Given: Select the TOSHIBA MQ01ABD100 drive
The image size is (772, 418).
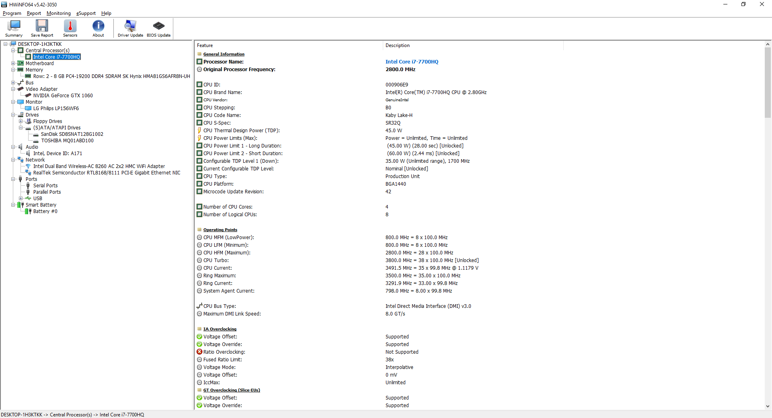Looking at the screenshot, I should [67, 140].
